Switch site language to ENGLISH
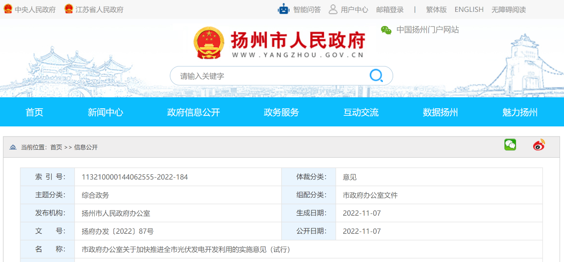Viewport: 564px width, 262px height. [x=469, y=10]
